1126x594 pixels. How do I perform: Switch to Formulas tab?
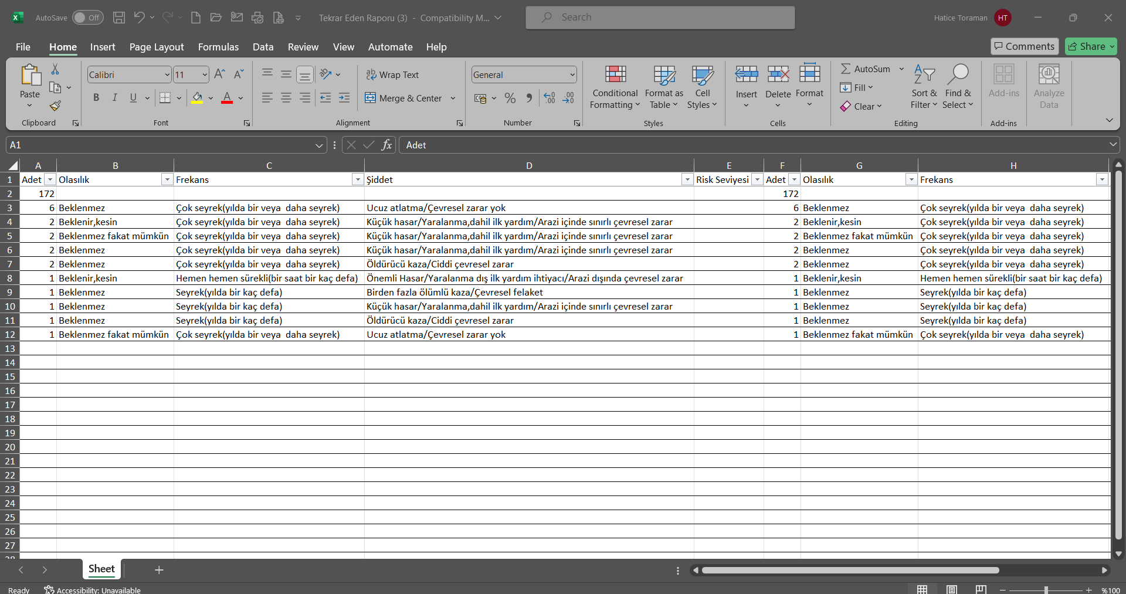point(218,47)
